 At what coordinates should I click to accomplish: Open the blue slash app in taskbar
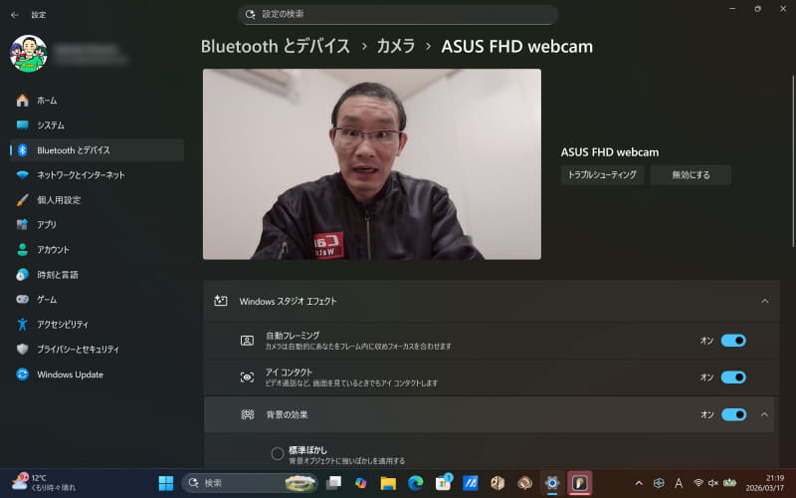tap(471, 483)
